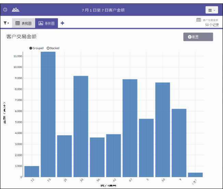Click the bar for customer 33
This screenshot has width=223, height=189.
click(x=81, y=126)
